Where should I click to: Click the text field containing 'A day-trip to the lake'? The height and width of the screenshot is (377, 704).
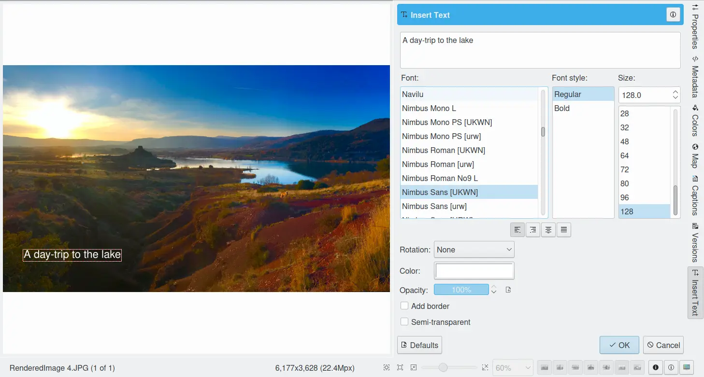[x=540, y=50]
